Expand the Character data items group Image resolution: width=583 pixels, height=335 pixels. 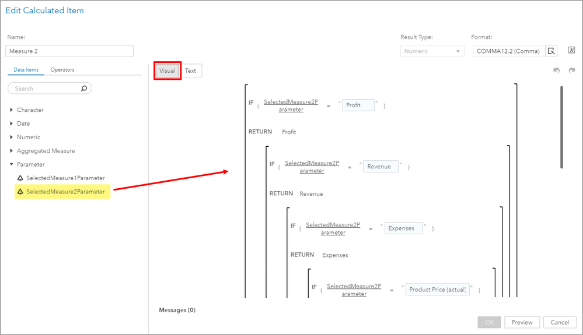point(12,110)
